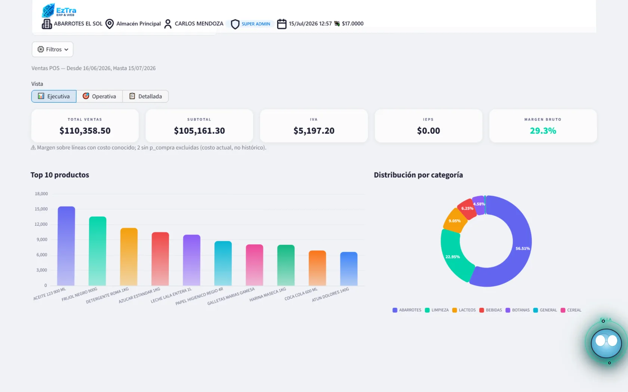Toggle GENERAL legend entry
Image resolution: width=628 pixels, height=392 pixels.
coord(545,310)
